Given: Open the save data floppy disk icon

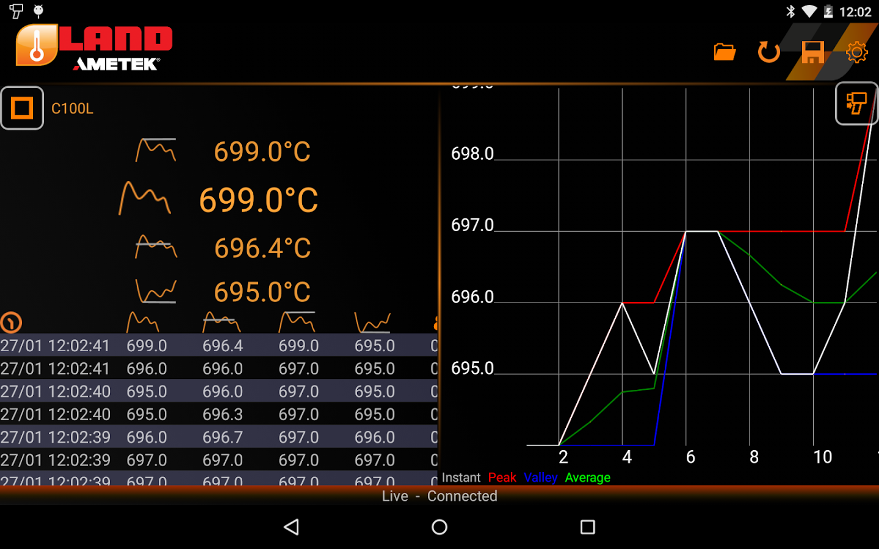Looking at the screenshot, I should pos(812,52).
